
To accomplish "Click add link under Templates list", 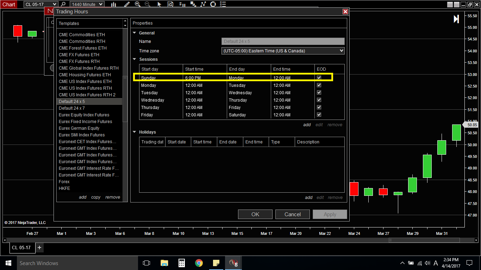I will [83, 197].
